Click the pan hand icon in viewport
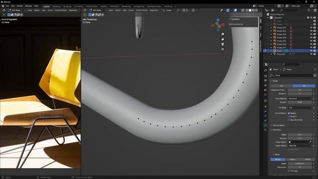Viewport: 318px width, 179px height. tap(223, 39)
